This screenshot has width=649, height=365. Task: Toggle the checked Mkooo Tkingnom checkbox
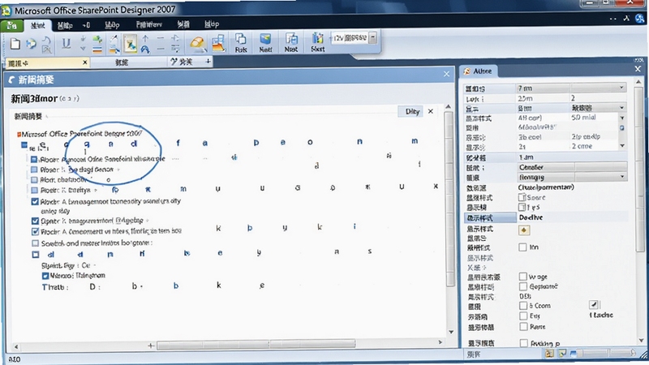(x=45, y=276)
